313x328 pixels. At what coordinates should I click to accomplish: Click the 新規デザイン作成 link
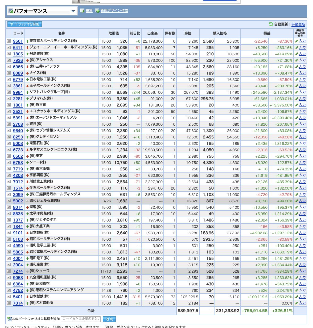coord(114,11)
